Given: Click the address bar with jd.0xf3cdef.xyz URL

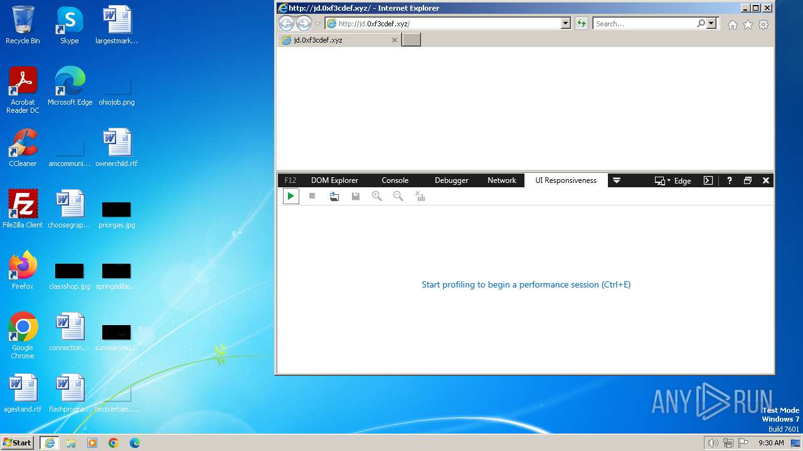Looking at the screenshot, I should pyautogui.click(x=443, y=24).
